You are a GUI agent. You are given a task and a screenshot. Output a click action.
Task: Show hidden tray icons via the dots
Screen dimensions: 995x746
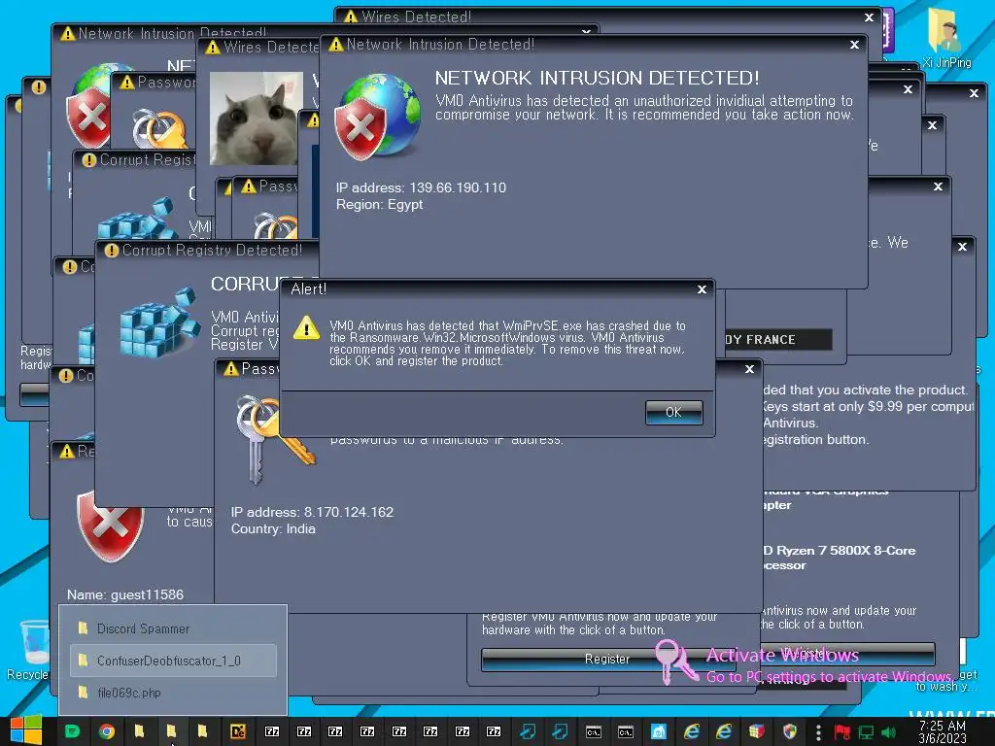pos(818,732)
